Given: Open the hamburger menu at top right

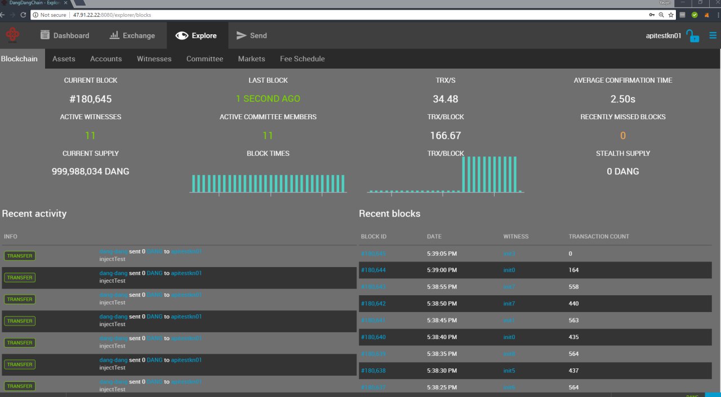Looking at the screenshot, I should pyautogui.click(x=713, y=35).
